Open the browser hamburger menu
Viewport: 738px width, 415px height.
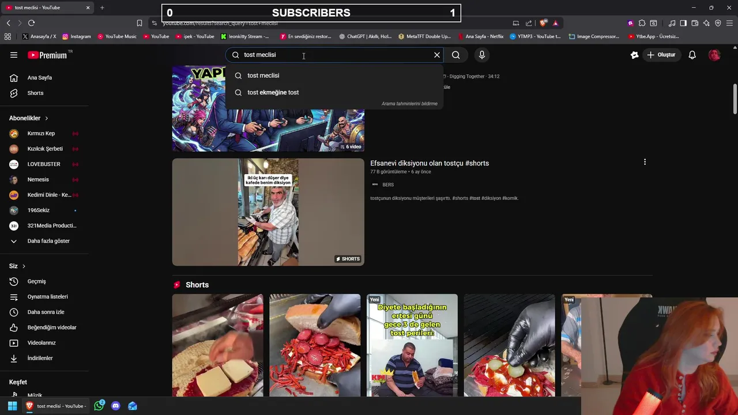[x=730, y=23]
